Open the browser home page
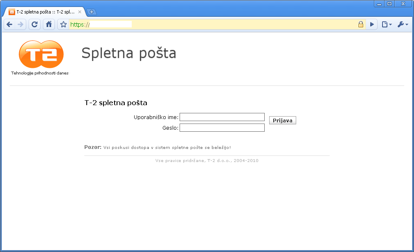Viewport: 414px width, 252px height. 49,25
